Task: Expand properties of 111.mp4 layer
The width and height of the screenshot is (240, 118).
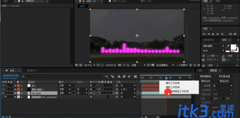Action: pos(15,93)
